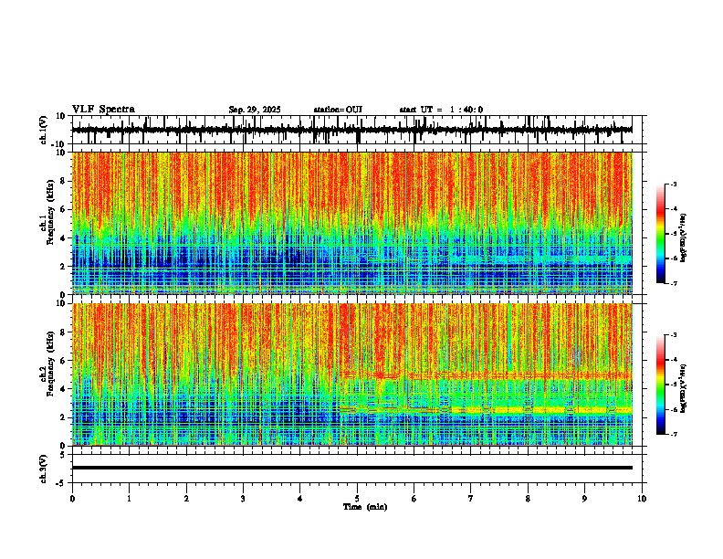Click the "station=OUI" header label
Image resolution: width=723 pixels, height=559 pixels.
coord(338,110)
